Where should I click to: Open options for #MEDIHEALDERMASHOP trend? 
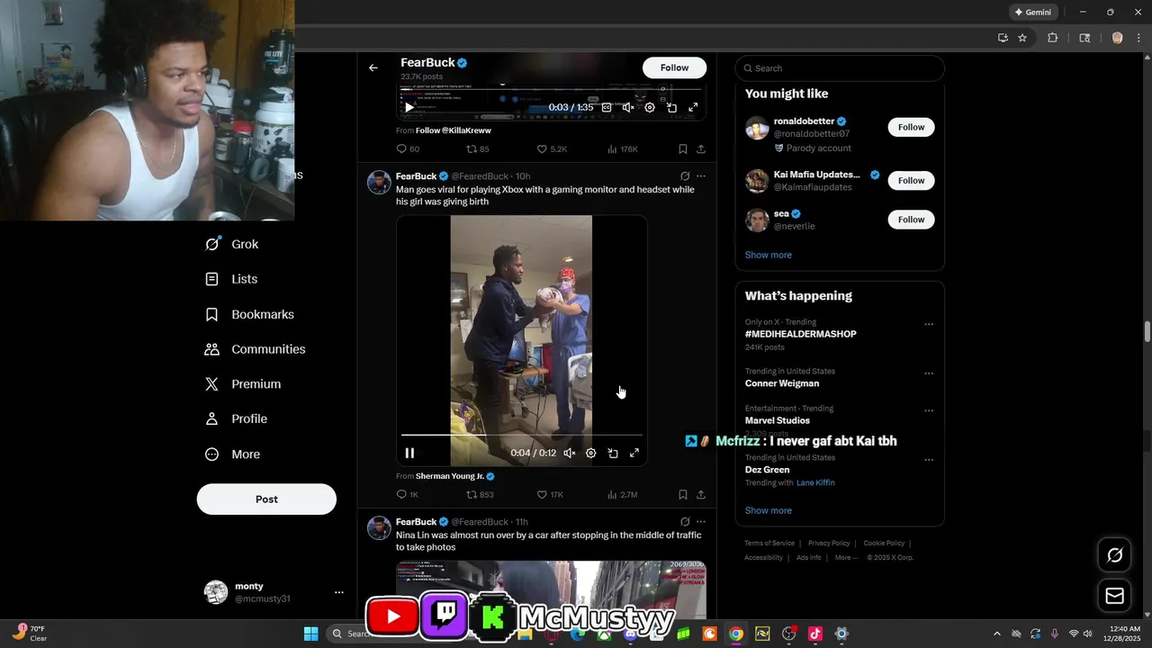click(x=929, y=324)
